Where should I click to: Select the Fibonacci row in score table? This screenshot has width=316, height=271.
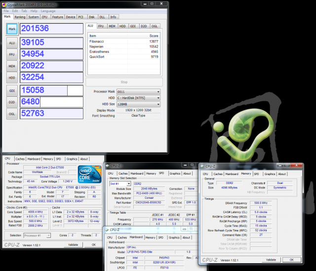click(124, 42)
